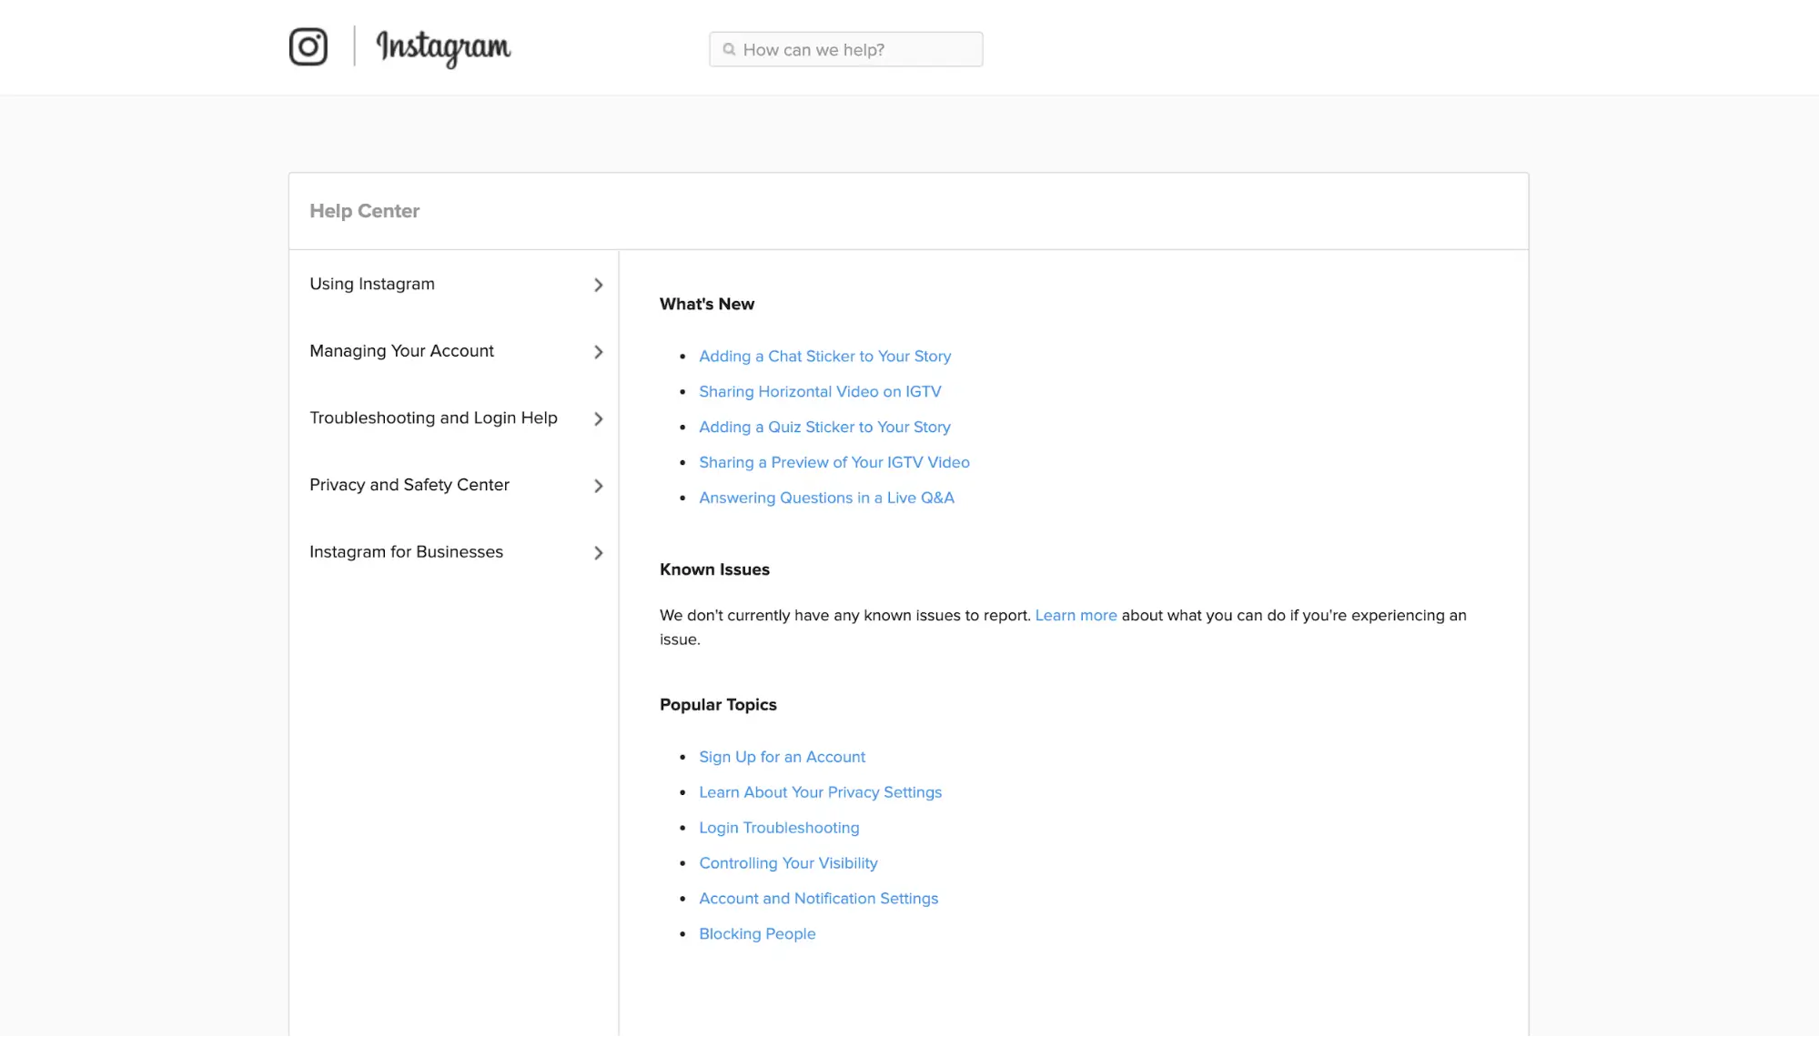1819x1037 pixels.
Task: Open the Adding a Chat Sticker link
Action: [x=824, y=356]
